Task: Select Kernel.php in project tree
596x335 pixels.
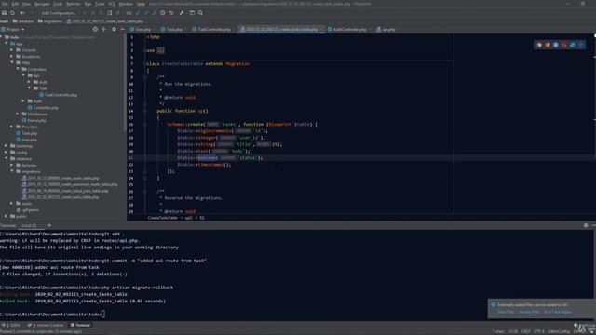Action: tap(34, 120)
